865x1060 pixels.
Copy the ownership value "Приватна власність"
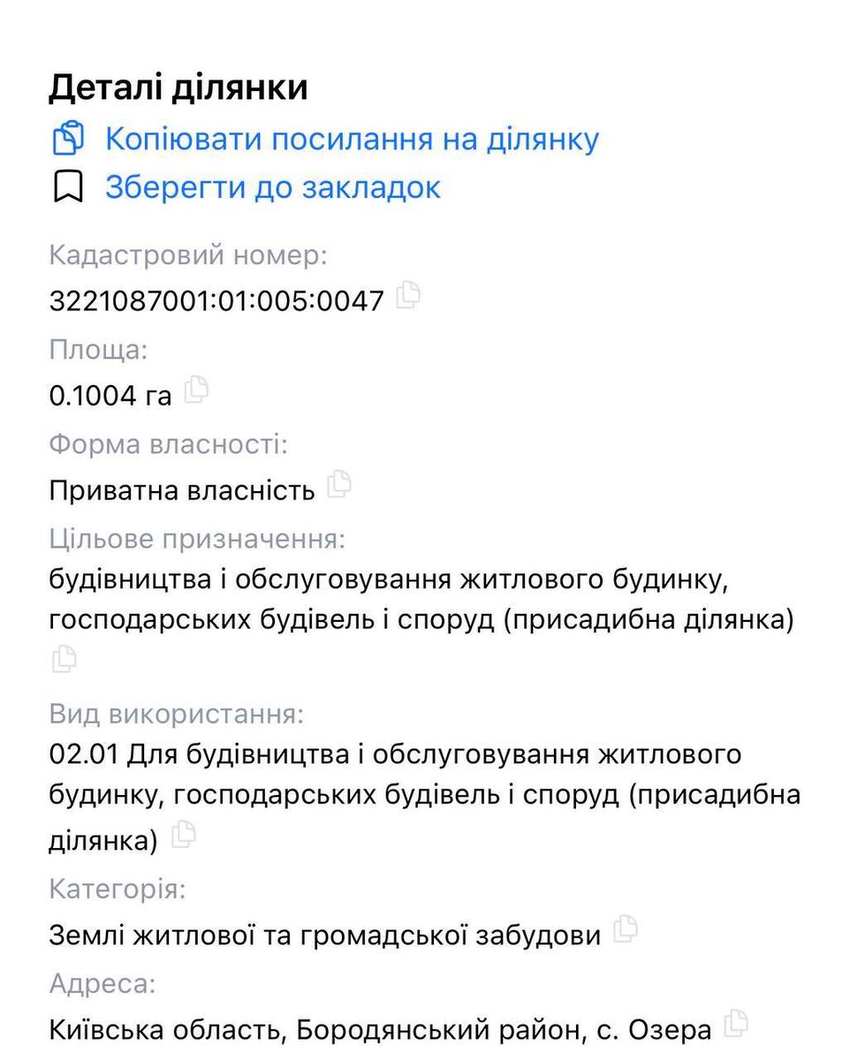click(x=340, y=485)
